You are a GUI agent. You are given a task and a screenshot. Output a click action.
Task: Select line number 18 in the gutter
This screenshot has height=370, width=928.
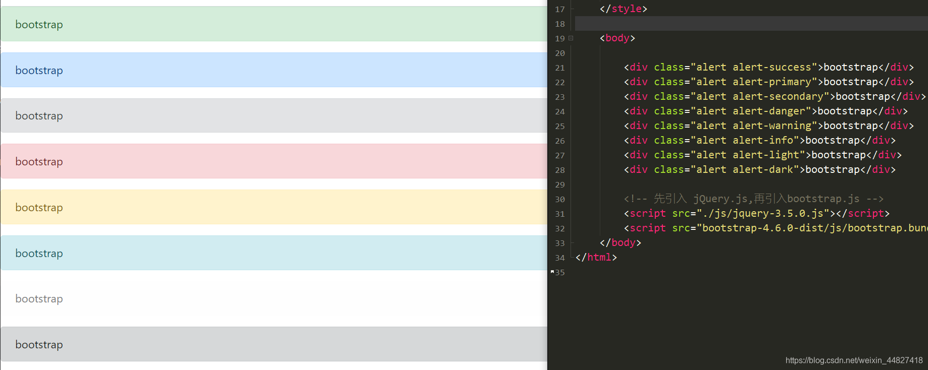(x=560, y=24)
